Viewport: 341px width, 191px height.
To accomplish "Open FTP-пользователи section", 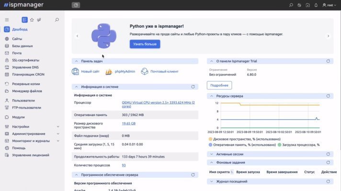I will point(26,108).
